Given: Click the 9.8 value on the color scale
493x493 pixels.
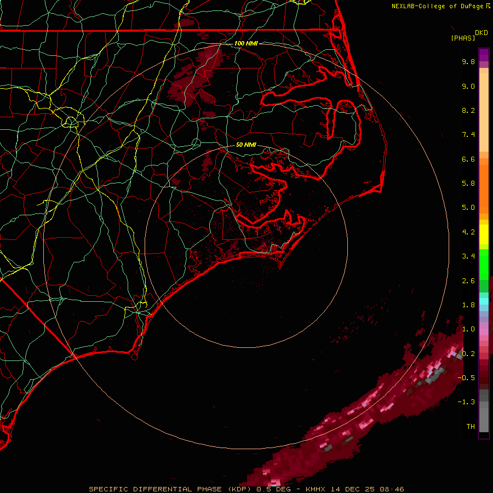Looking at the screenshot, I should tap(468, 61).
